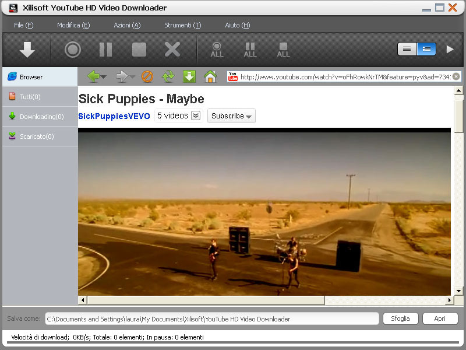Expand the Subscribe dropdown
The image size is (466, 350).
[x=231, y=116]
